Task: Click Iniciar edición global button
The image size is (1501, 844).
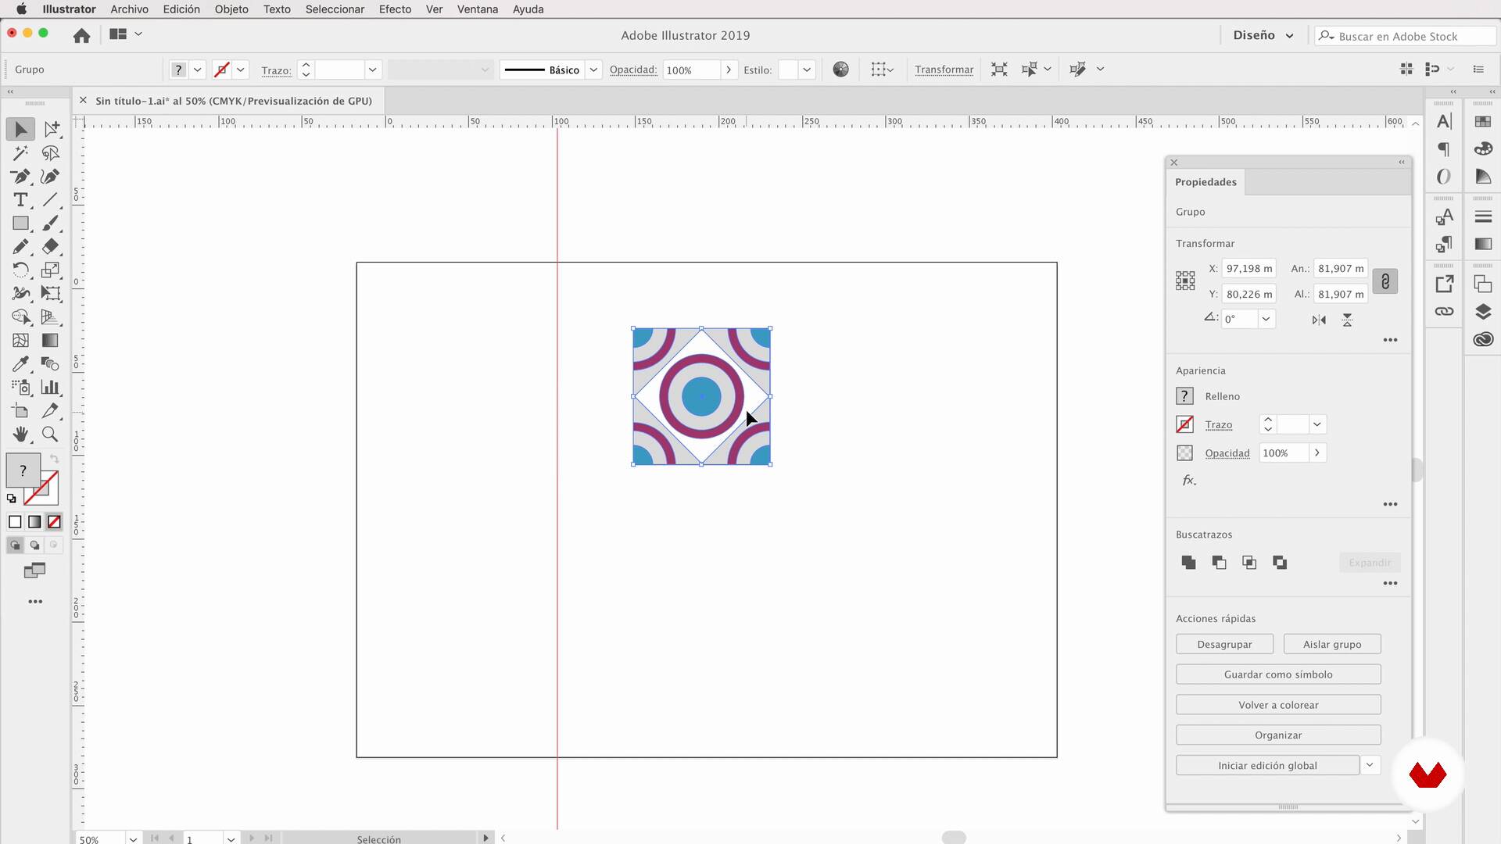Action: coord(1267,766)
